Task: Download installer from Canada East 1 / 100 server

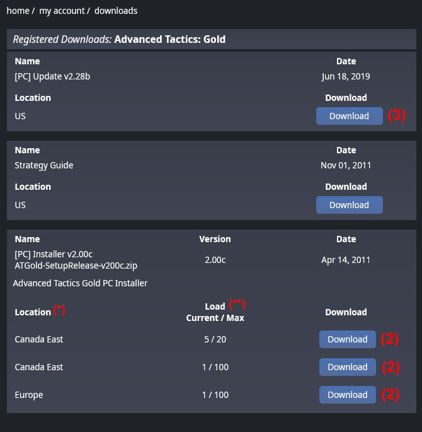Action: 347,367
